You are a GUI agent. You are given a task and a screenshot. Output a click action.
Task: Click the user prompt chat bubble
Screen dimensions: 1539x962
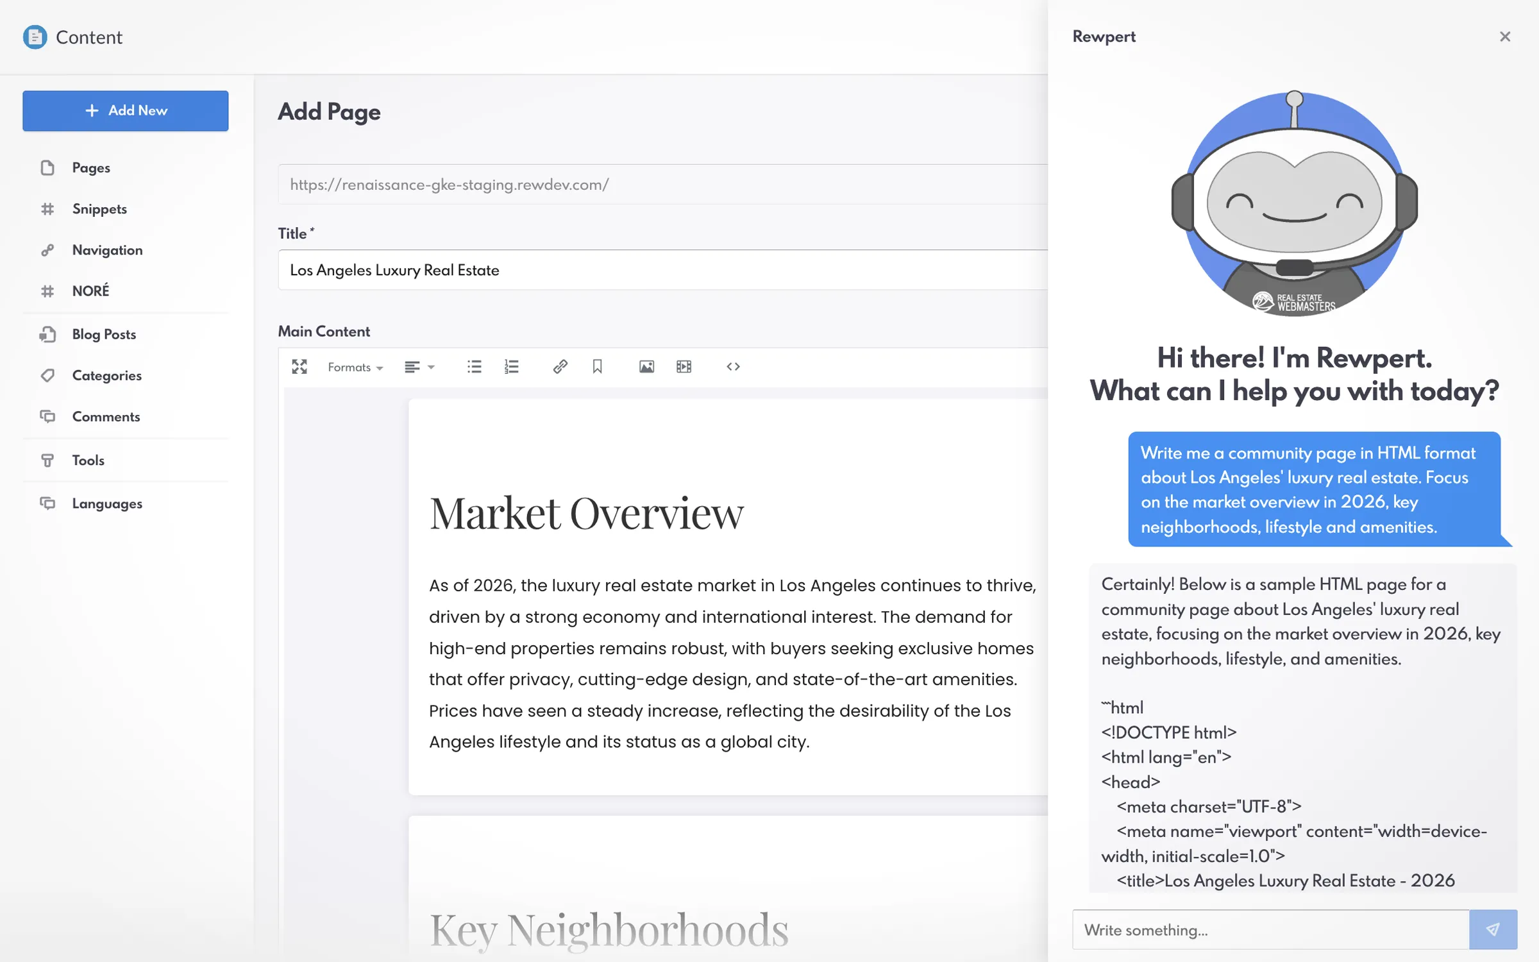tap(1315, 489)
